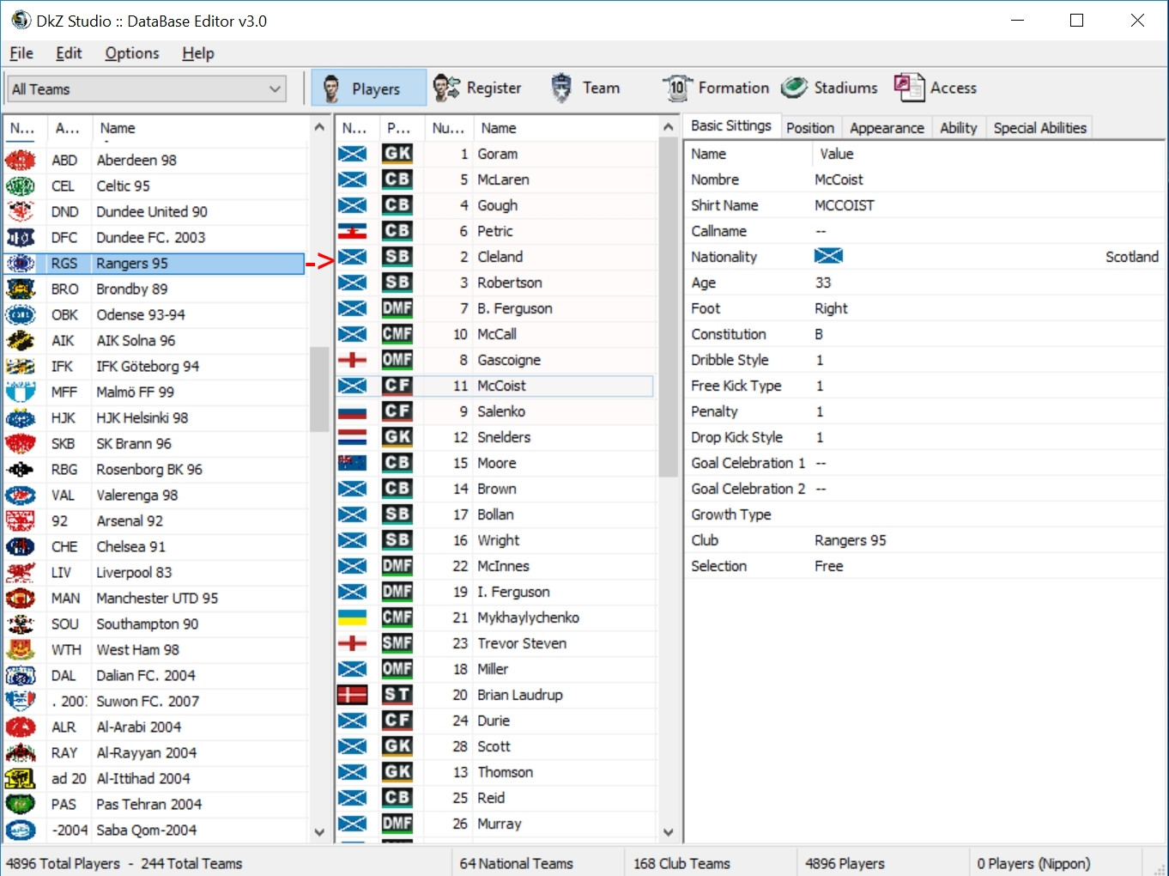Image resolution: width=1169 pixels, height=876 pixels.
Task: Click the teams list scroll down arrow
Action: [319, 832]
